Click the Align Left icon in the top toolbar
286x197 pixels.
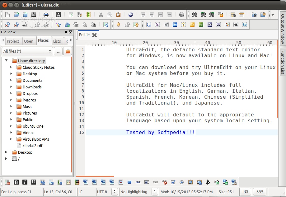143,15
